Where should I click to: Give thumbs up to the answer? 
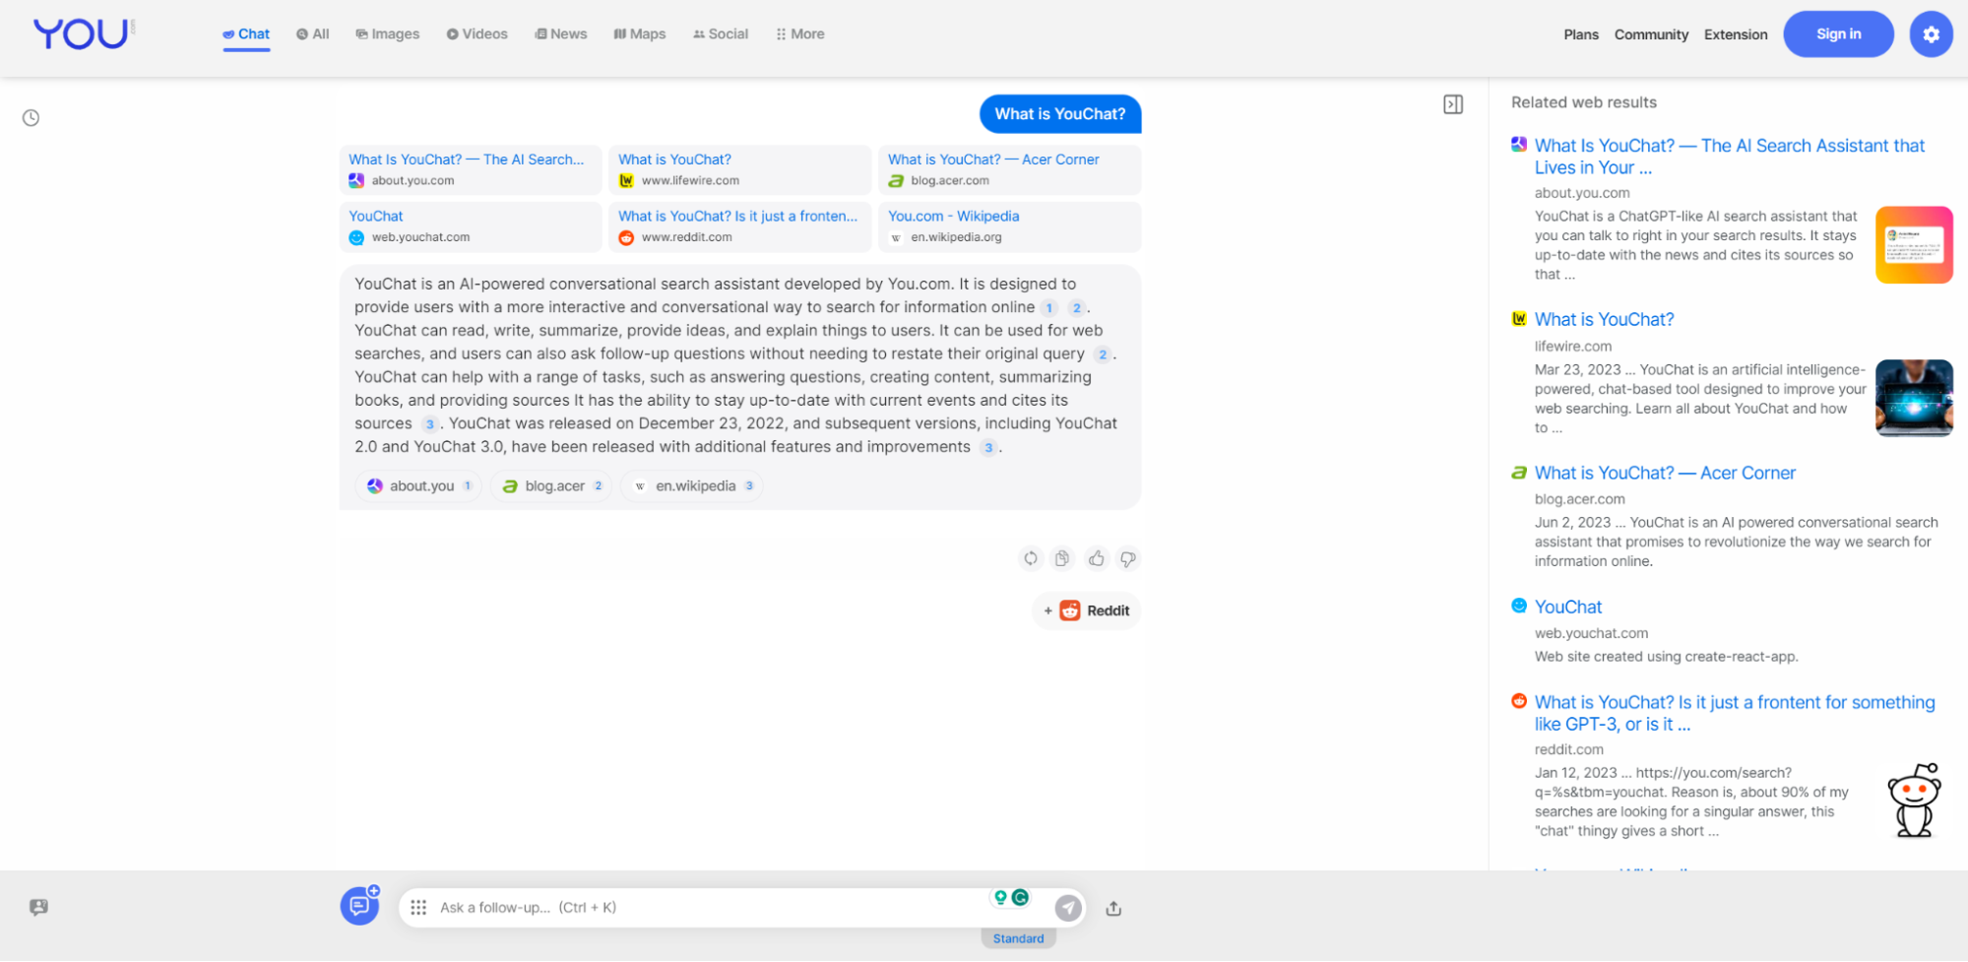click(1096, 558)
